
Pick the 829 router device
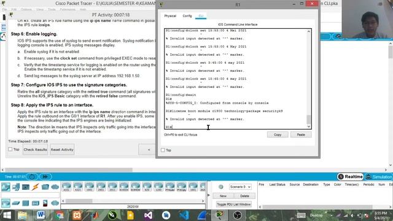click(147, 187)
